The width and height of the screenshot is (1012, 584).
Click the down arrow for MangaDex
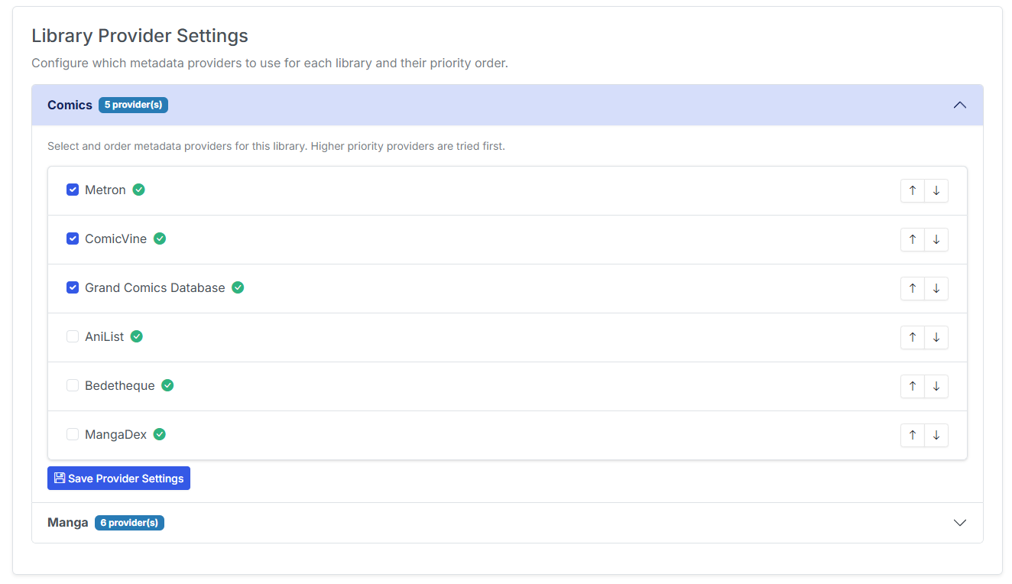[x=936, y=435]
